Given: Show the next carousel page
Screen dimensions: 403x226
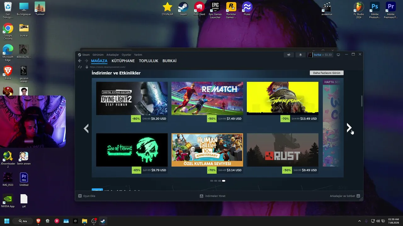Looking at the screenshot, I should click(349, 128).
